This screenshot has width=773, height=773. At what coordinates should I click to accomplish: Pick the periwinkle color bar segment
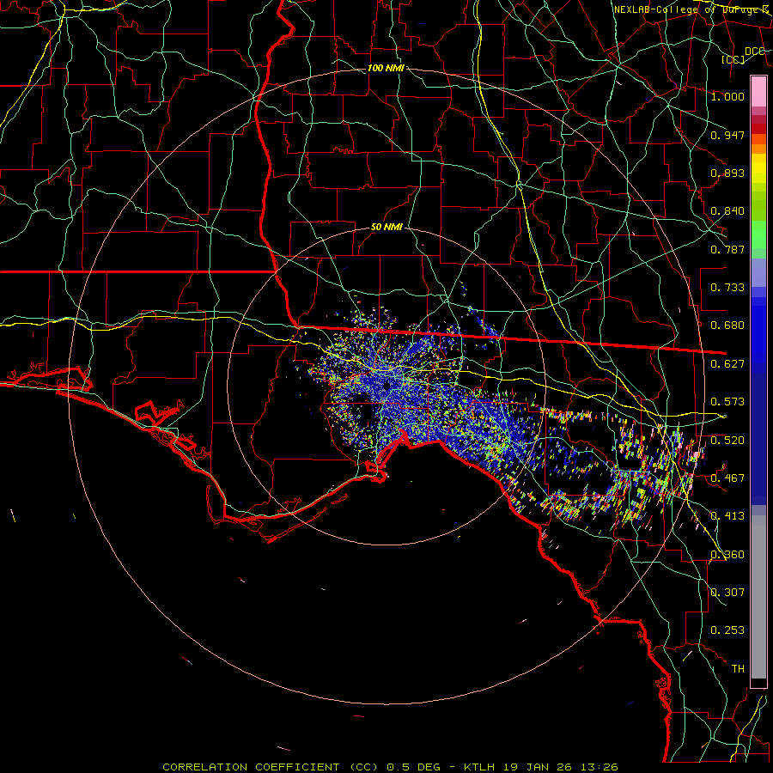[x=758, y=272]
